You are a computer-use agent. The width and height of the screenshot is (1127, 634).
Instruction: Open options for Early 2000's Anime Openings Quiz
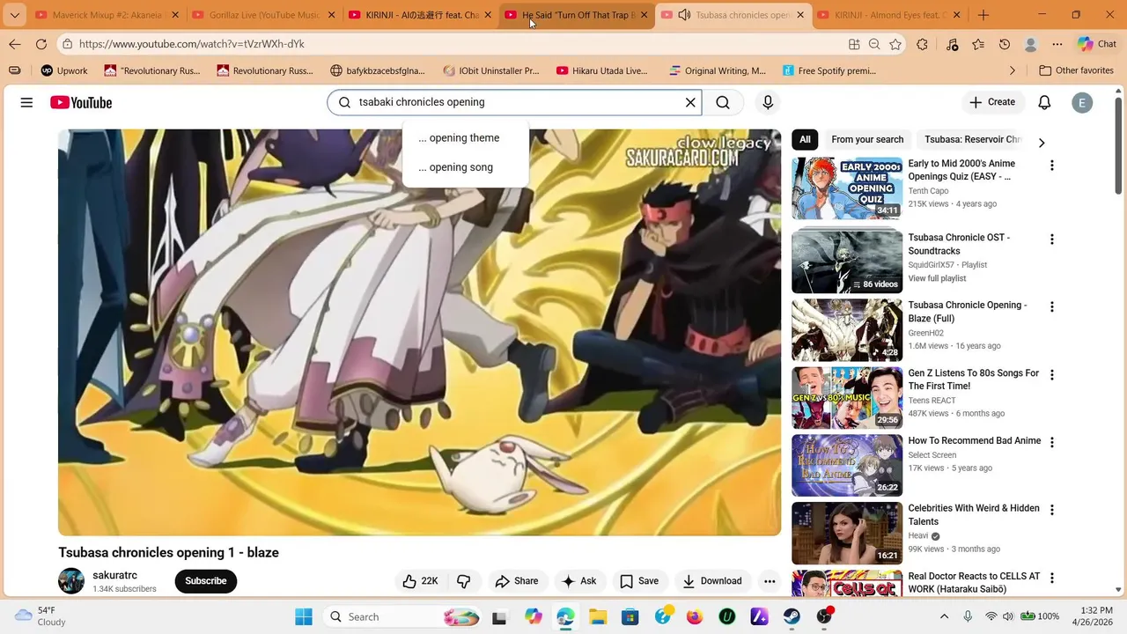1051,166
